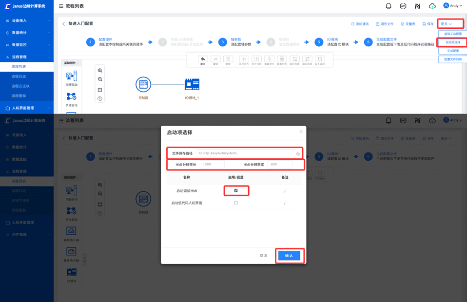Image resolution: width=467 pixels, height=302 pixels.
Task: Click the blue 确认 button
Action: click(x=289, y=255)
